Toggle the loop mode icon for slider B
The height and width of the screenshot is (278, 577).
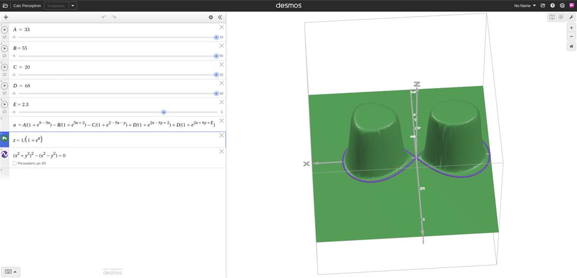4,56
